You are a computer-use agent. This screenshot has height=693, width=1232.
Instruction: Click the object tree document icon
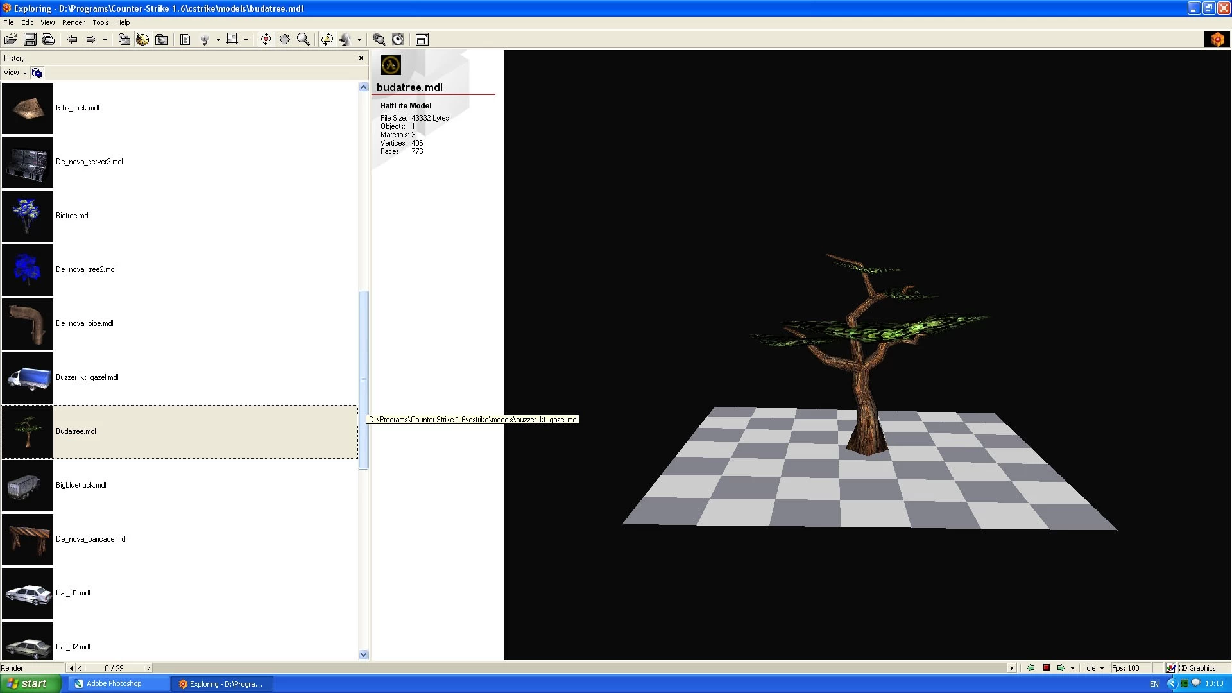(185, 40)
